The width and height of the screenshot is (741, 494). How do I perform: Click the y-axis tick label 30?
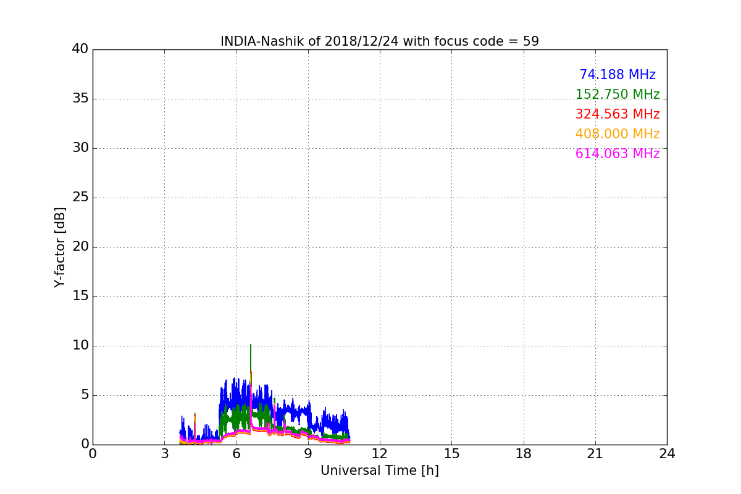(80, 148)
